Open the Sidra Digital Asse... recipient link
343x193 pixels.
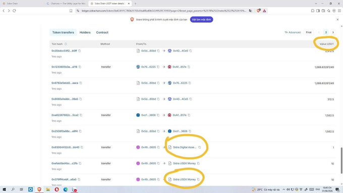(x=185, y=147)
